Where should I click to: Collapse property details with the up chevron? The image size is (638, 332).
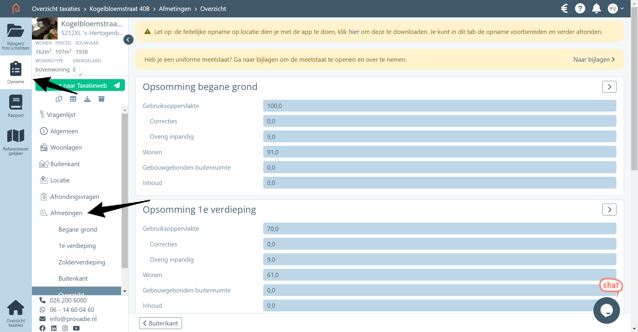pos(80,75)
